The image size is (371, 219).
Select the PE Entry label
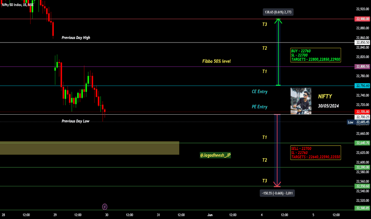coord(260,107)
